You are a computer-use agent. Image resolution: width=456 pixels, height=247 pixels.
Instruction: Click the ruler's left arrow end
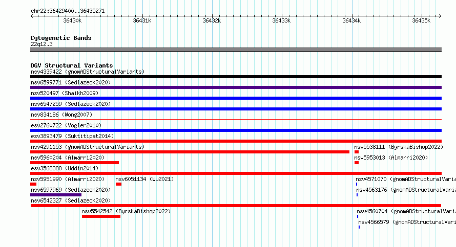click(x=32, y=16)
